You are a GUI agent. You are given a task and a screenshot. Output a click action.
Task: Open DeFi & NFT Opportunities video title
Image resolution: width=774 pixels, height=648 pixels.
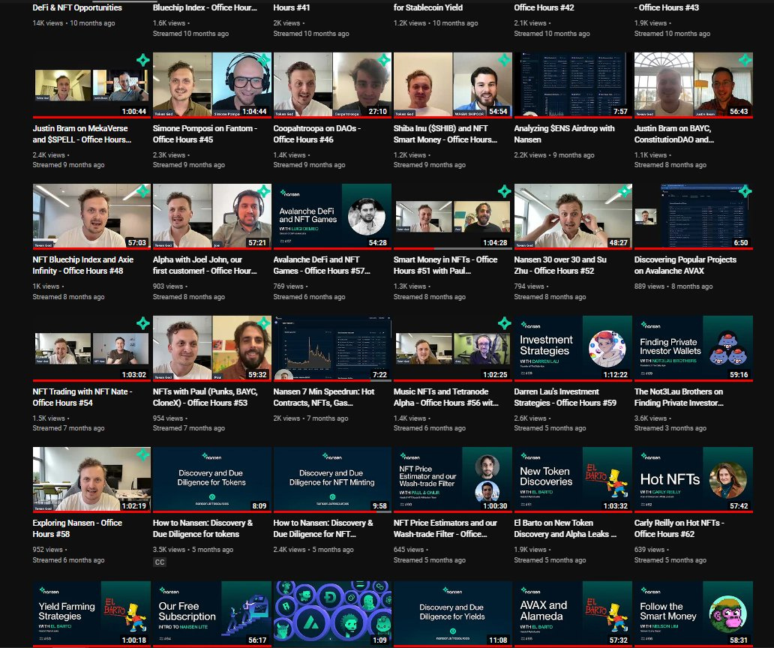point(77,7)
